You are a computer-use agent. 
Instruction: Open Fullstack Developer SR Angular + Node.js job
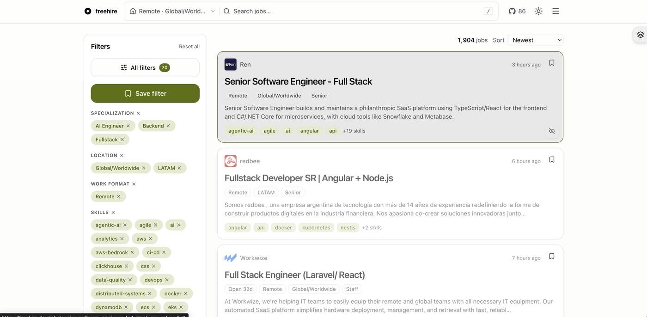click(x=309, y=178)
